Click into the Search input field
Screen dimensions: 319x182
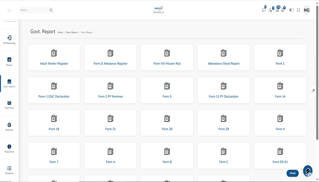33,10
